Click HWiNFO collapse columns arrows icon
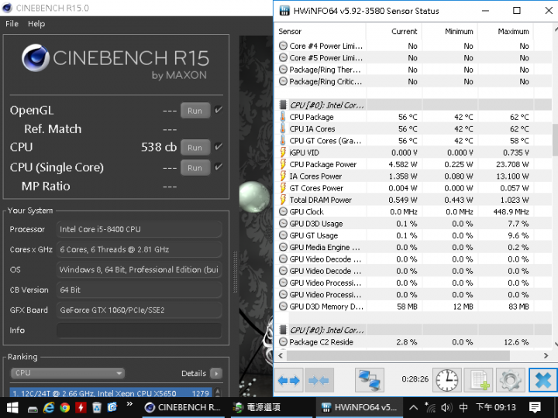Viewport: 558px width, 418px height. 319,381
